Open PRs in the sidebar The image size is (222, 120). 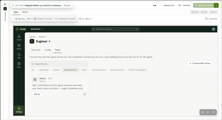[19, 56]
